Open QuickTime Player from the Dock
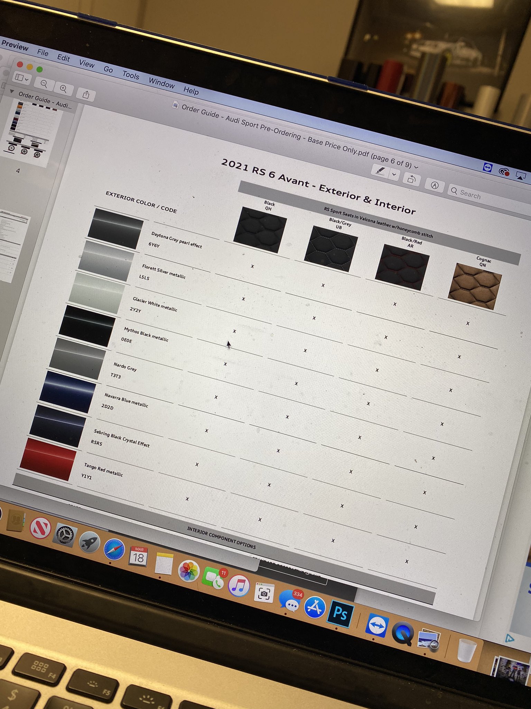The height and width of the screenshot is (709, 531). point(403,634)
